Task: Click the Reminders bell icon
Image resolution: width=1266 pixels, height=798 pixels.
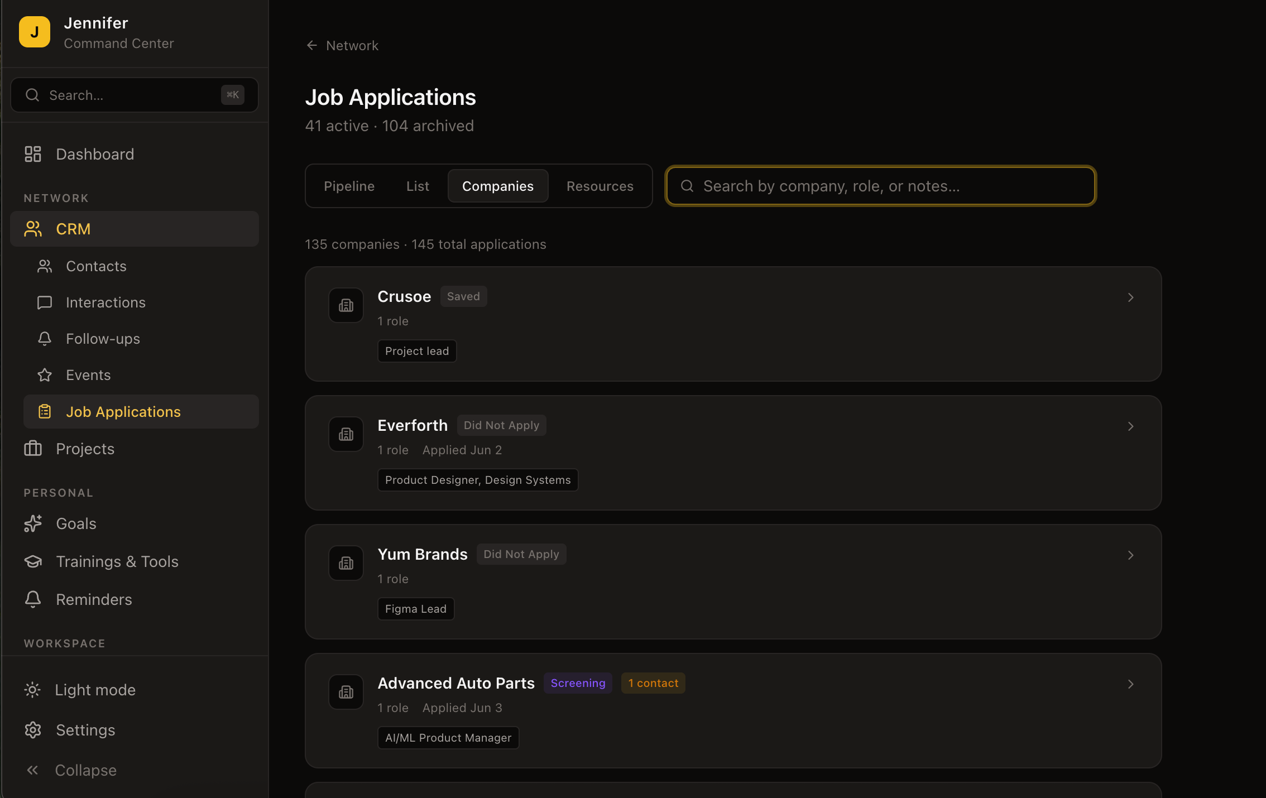Action: (33, 599)
